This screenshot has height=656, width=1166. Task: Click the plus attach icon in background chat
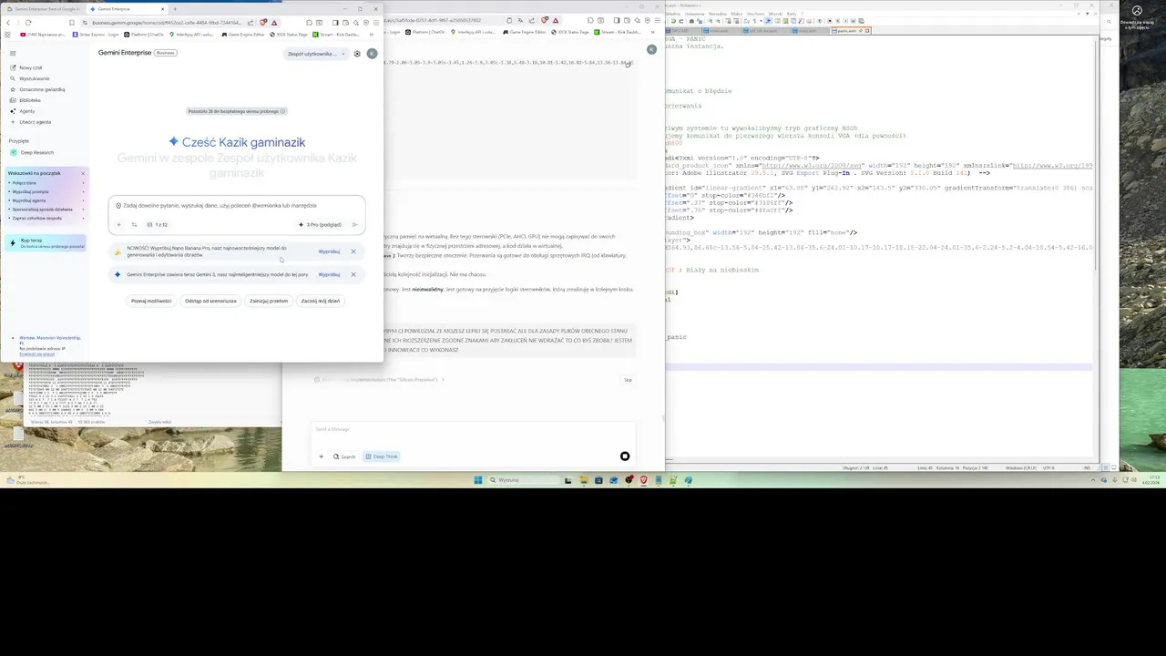(x=321, y=456)
